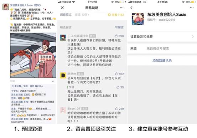Click 阅读原文 link

[66, 15]
